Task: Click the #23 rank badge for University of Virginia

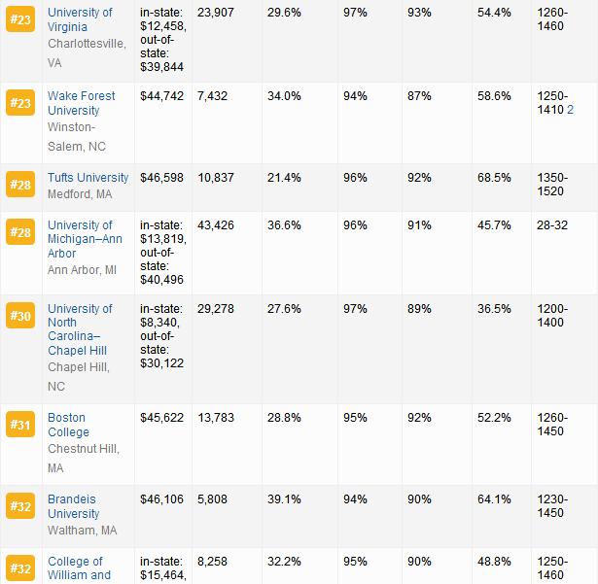Action: (20, 20)
